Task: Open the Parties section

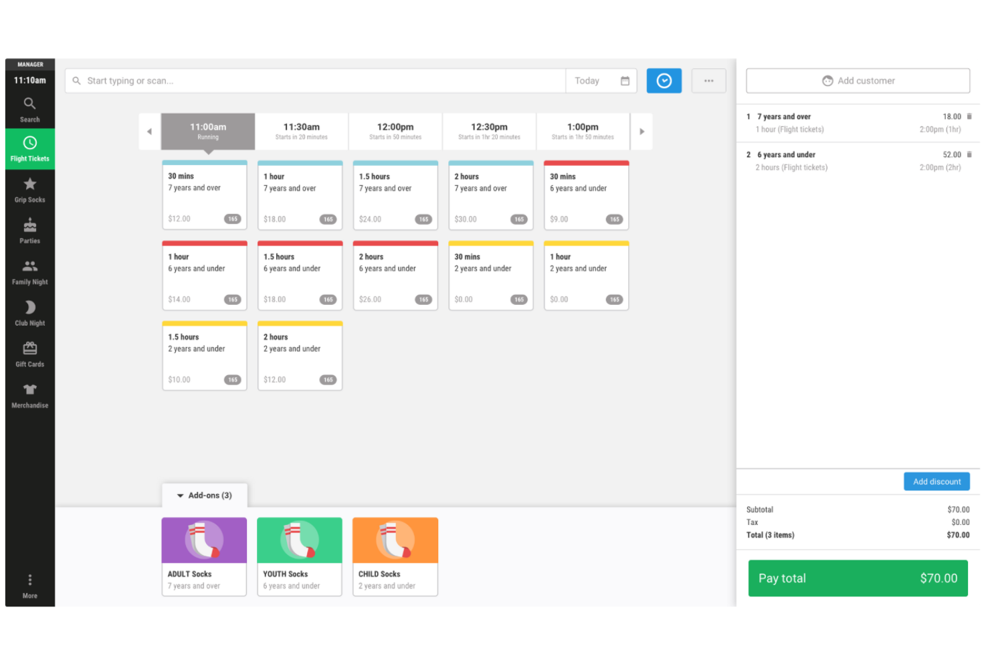Action: coord(29,231)
